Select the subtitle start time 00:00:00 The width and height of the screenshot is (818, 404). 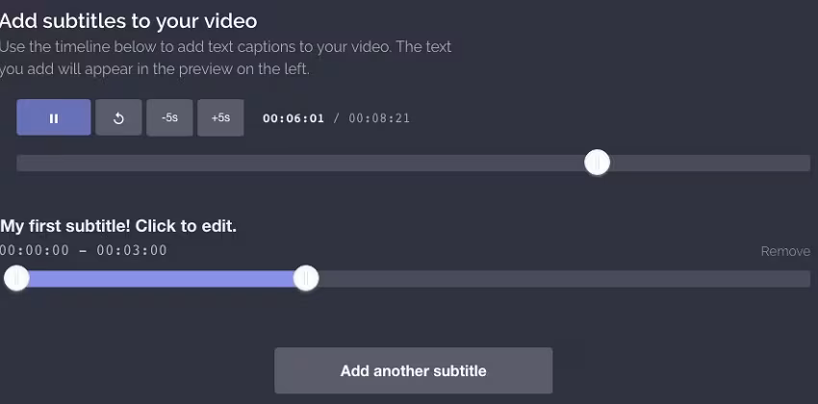coord(35,251)
